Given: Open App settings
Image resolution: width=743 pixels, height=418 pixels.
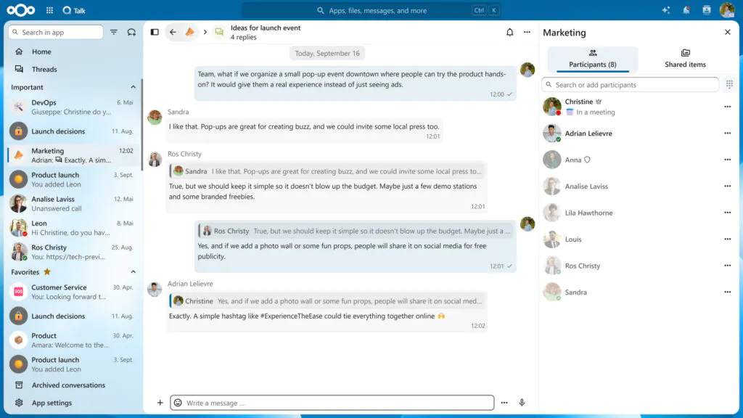Looking at the screenshot, I should [x=73, y=403].
